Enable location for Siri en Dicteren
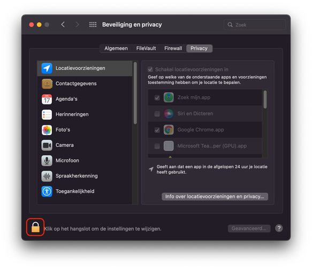The image size is (312, 269). [157, 114]
